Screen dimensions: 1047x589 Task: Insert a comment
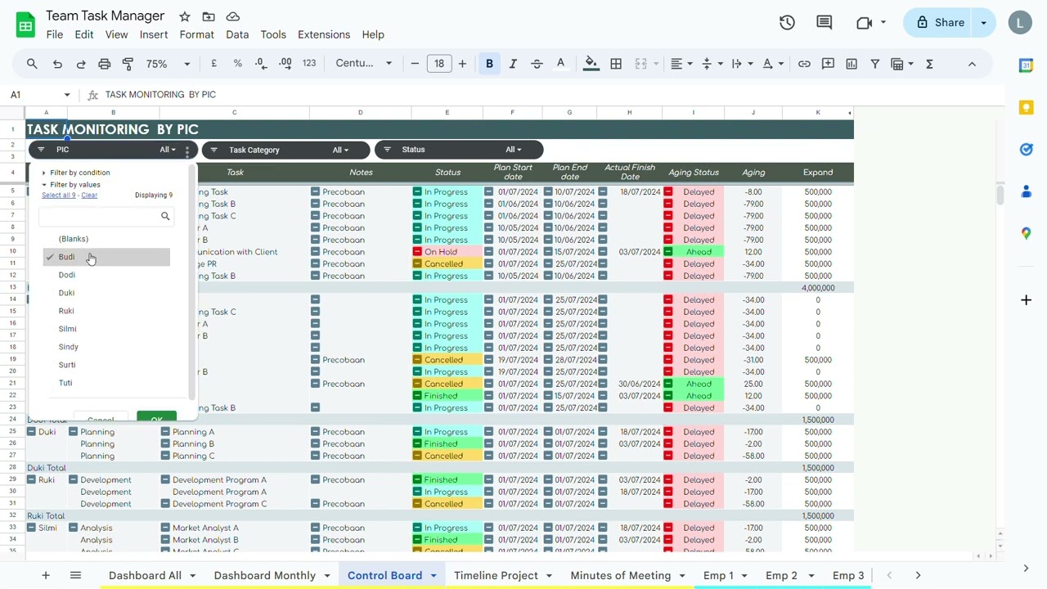828,64
